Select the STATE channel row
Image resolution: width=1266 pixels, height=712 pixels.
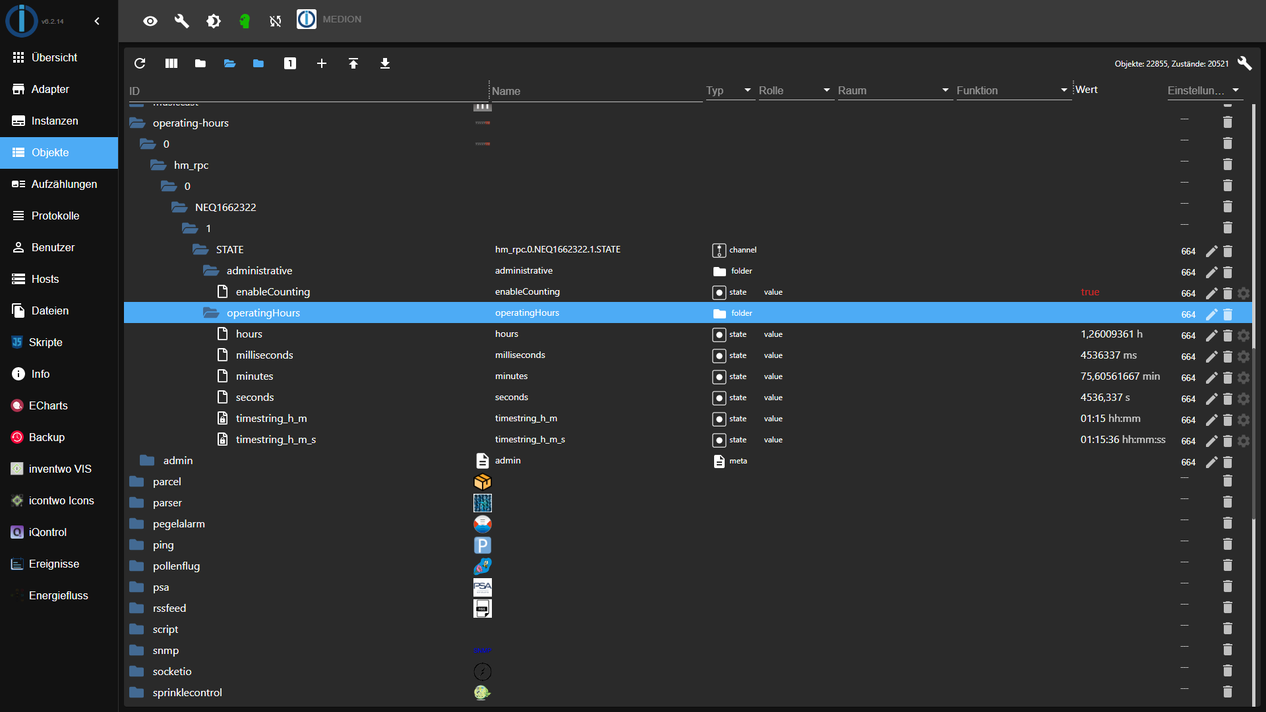coord(688,250)
